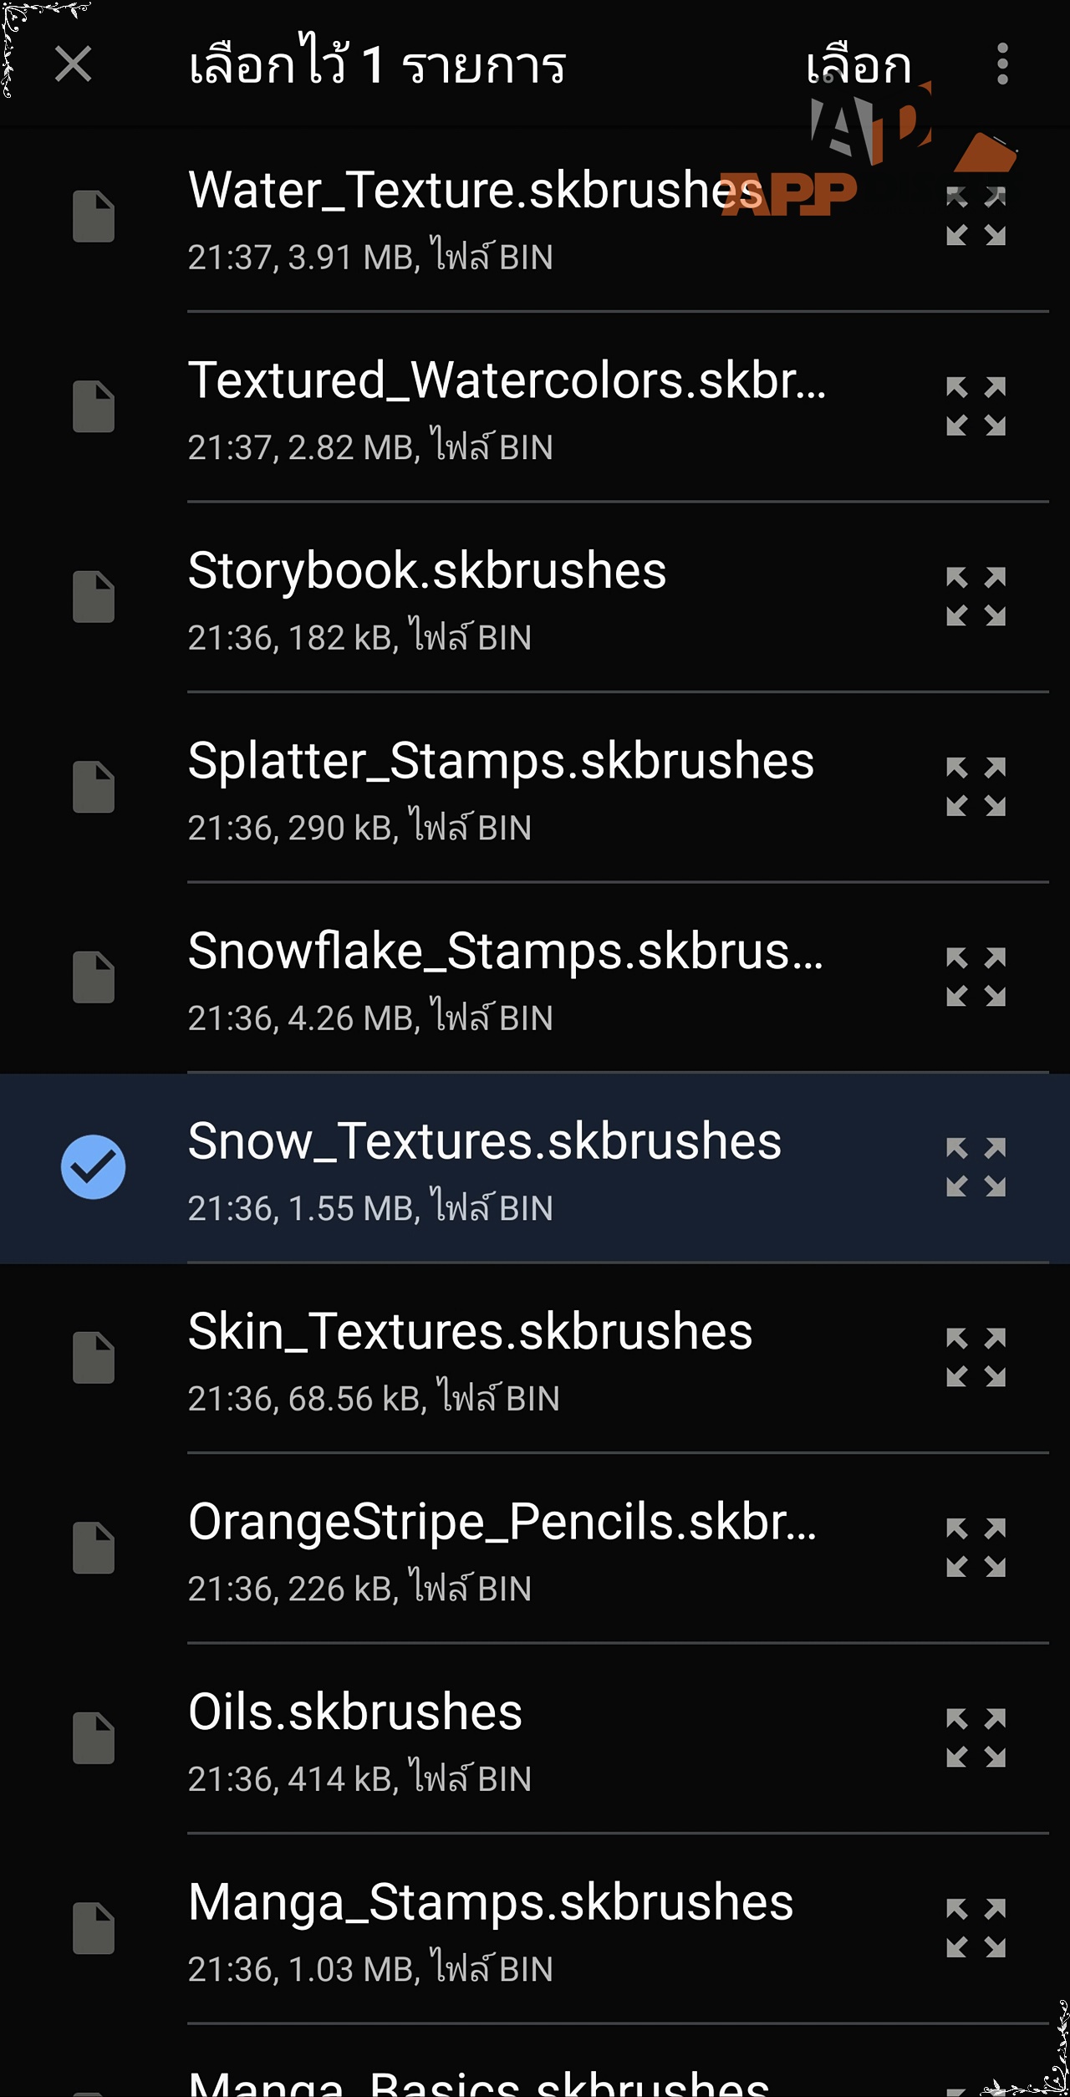Tap expand arrows beside Manga_Stamps.skbrushes

pos(976,1927)
